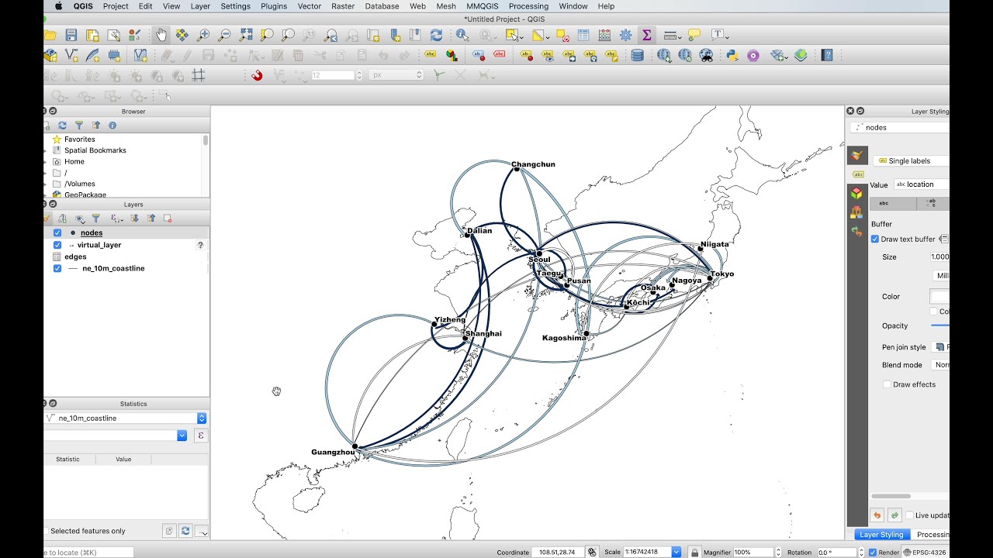Image resolution: width=993 pixels, height=558 pixels.
Task: Click the Browser panel refresh icon
Action: (62, 125)
